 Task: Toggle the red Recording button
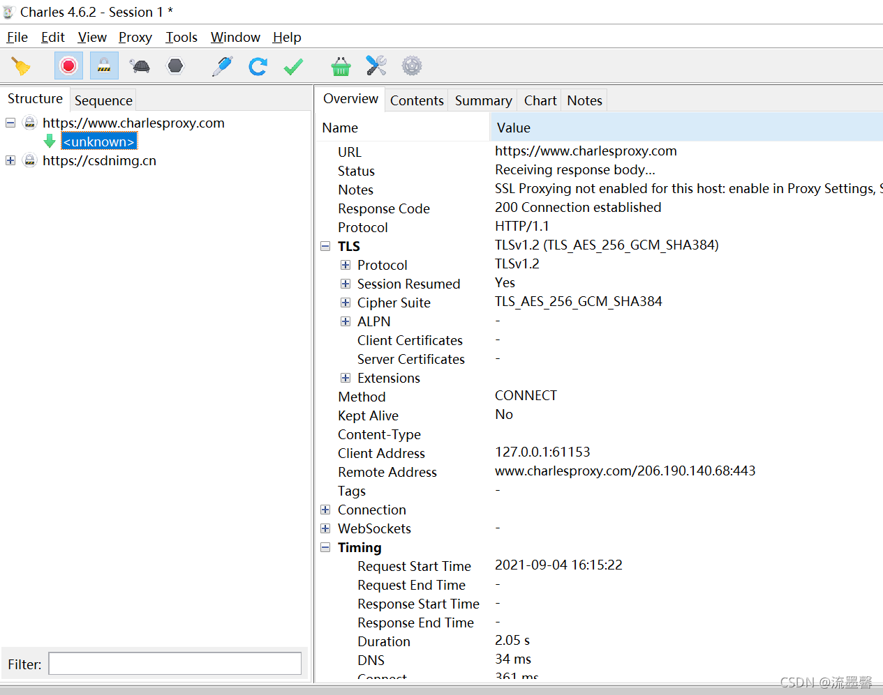point(68,66)
